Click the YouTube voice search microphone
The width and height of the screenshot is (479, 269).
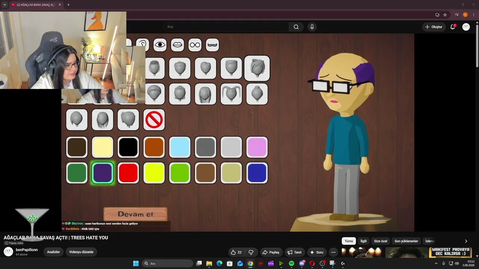tap(312, 27)
